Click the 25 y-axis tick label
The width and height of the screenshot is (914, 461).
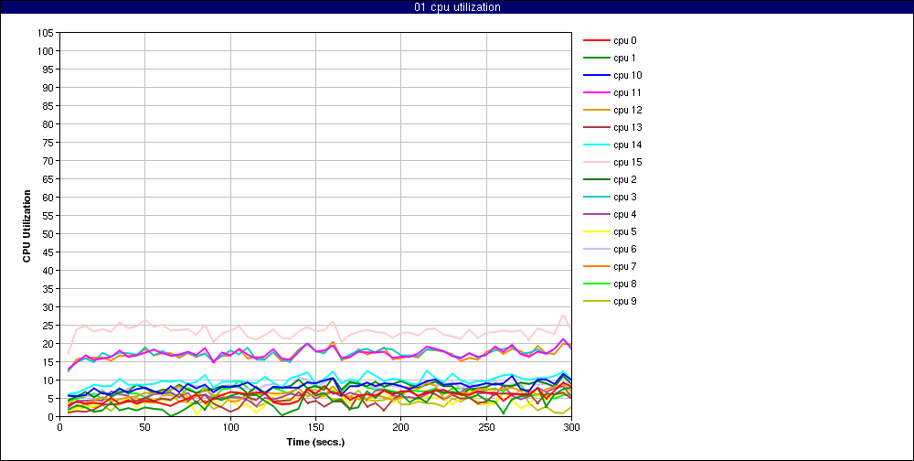pyautogui.click(x=49, y=326)
